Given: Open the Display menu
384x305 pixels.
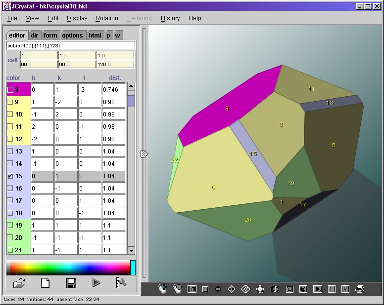Looking at the screenshot, I should coord(77,18).
